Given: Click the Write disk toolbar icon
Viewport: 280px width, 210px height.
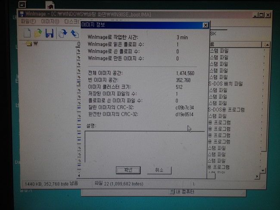Looking at the screenshot, I should coord(75,34).
